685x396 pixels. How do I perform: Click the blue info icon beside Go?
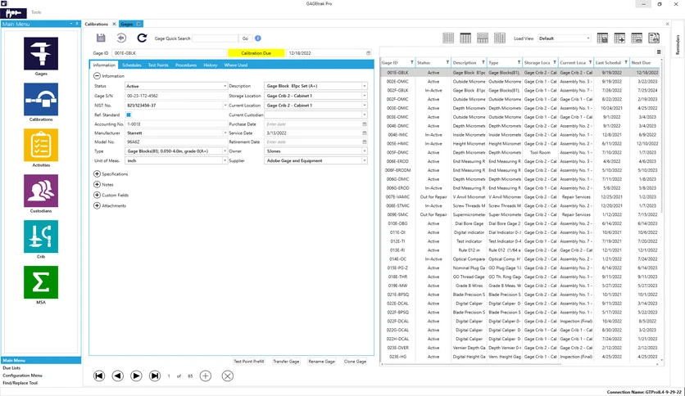[258, 38]
